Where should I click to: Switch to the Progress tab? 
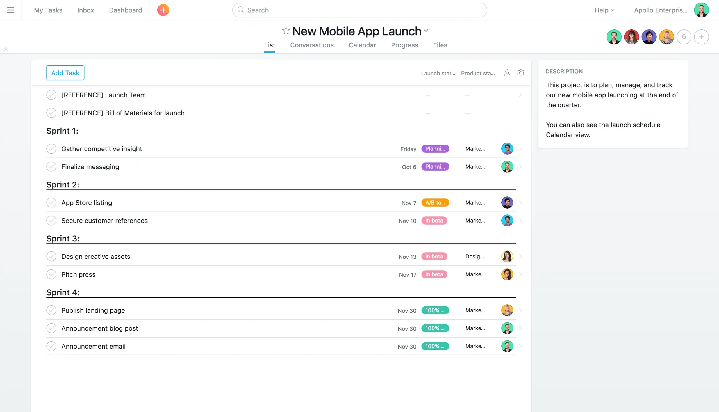(x=404, y=45)
